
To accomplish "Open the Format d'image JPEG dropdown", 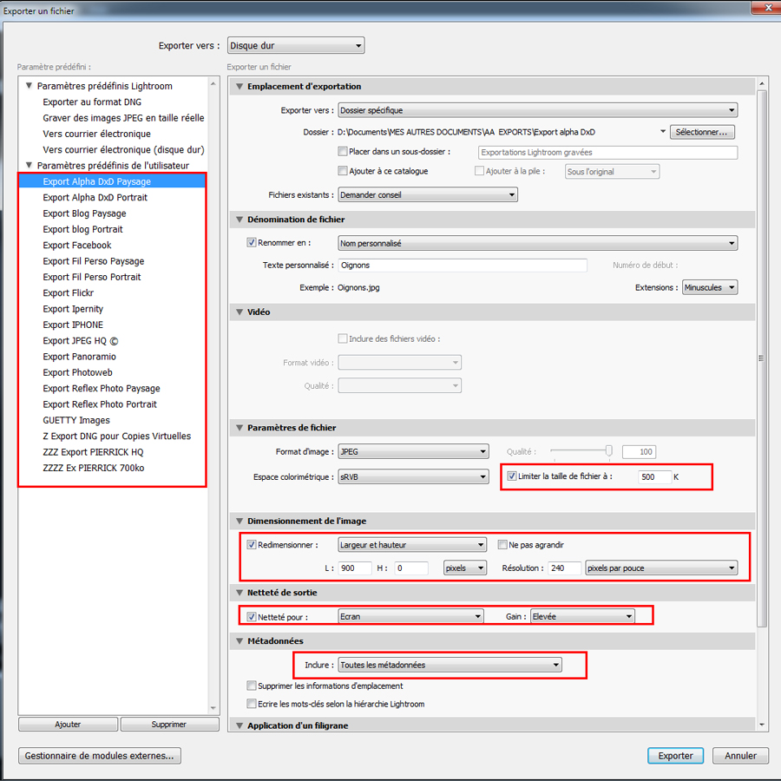I will [x=413, y=451].
